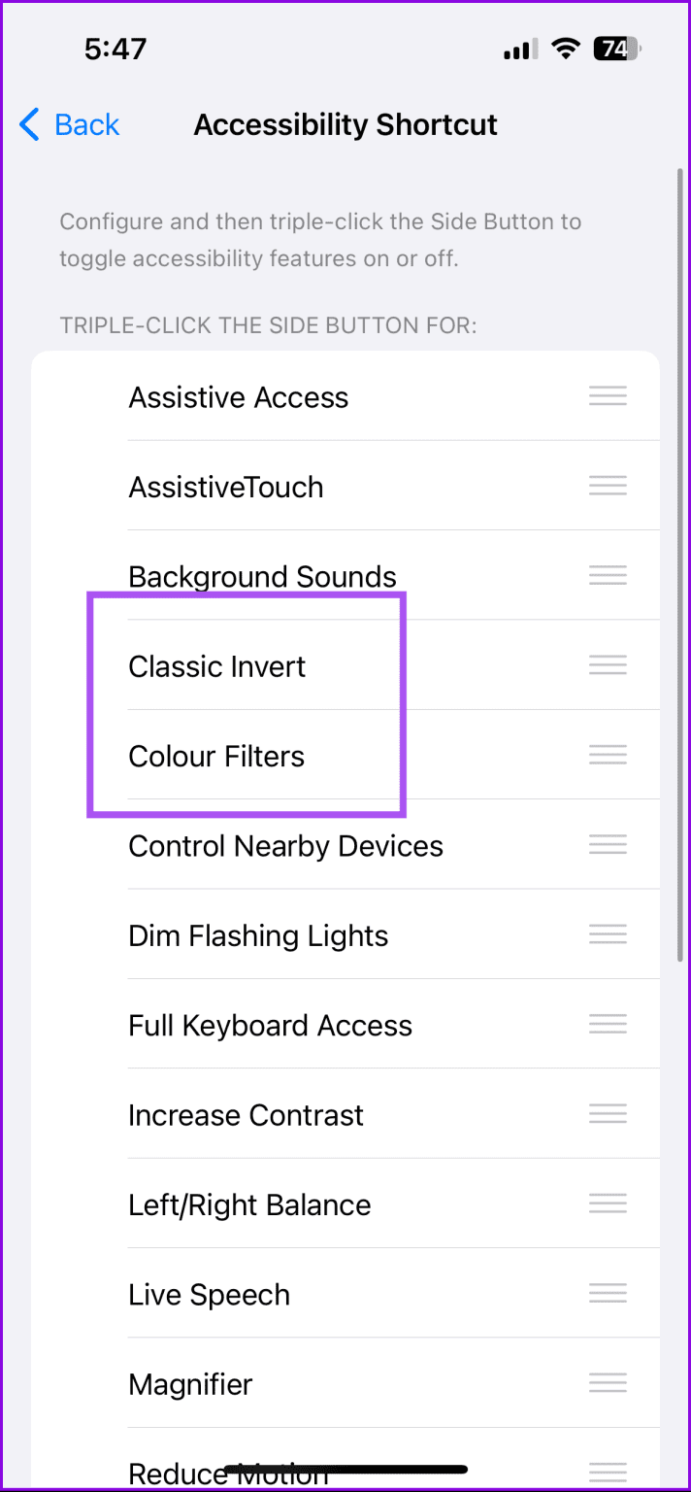Click the reorder handle beside Assistive Access

[608, 395]
